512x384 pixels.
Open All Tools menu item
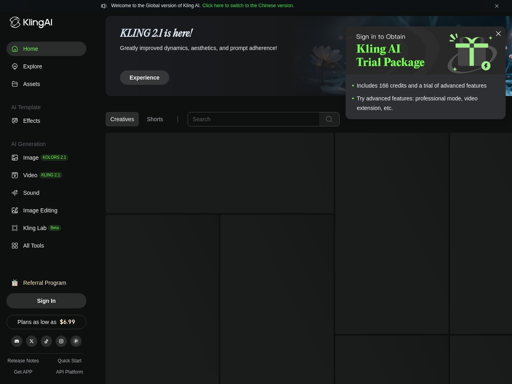point(46,246)
